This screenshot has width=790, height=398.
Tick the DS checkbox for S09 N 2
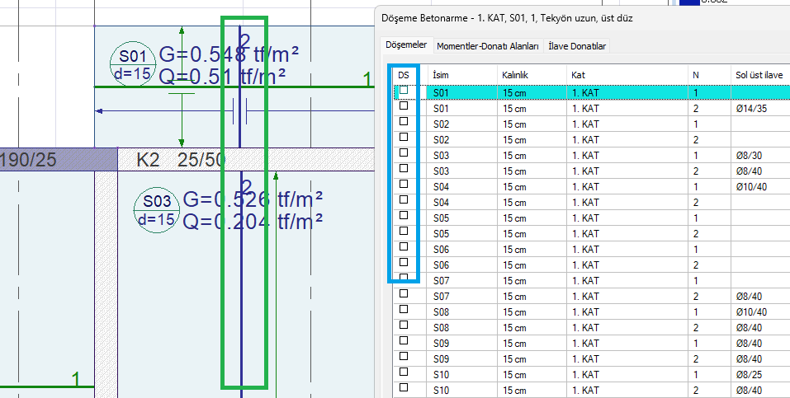point(404,356)
